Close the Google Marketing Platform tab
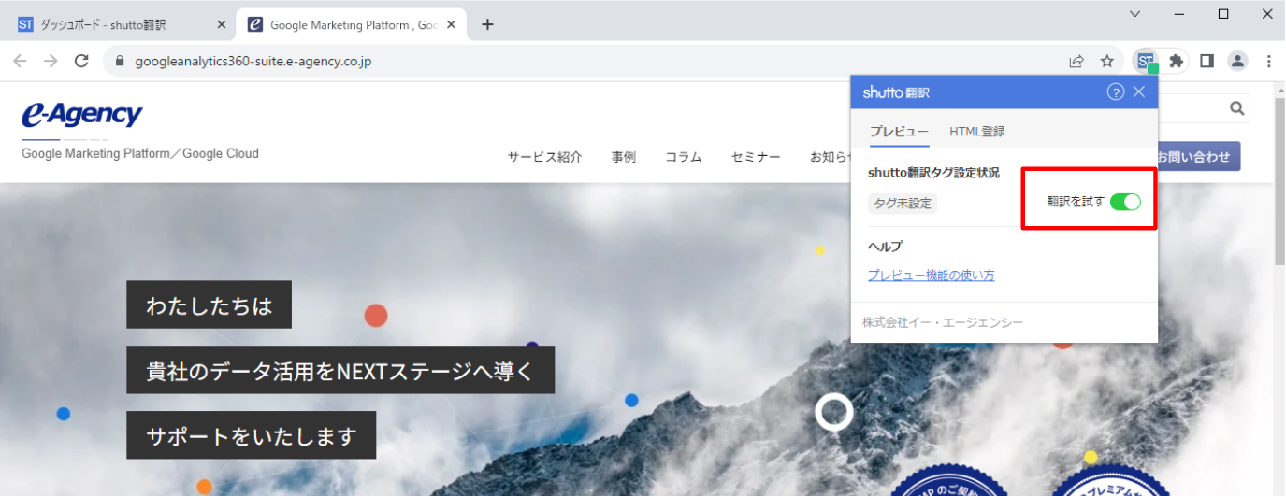The height and width of the screenshot is (496, 1286). pos(452,25)
